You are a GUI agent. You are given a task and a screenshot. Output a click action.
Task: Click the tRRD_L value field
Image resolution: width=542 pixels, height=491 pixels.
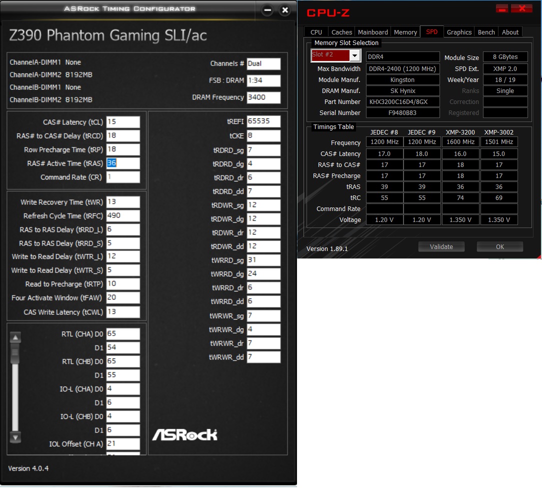coord(123,229)
